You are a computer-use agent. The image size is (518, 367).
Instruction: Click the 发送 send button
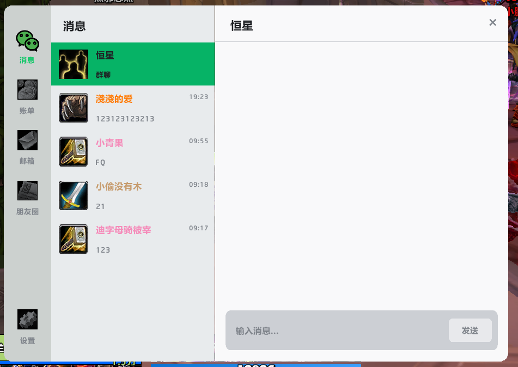point(470,331)
